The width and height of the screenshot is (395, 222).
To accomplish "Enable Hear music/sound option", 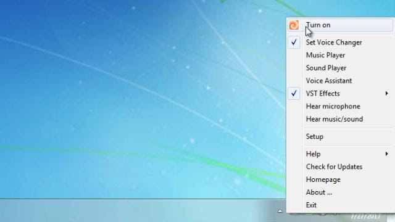I will pyautogui.click(x=335, y=119).
